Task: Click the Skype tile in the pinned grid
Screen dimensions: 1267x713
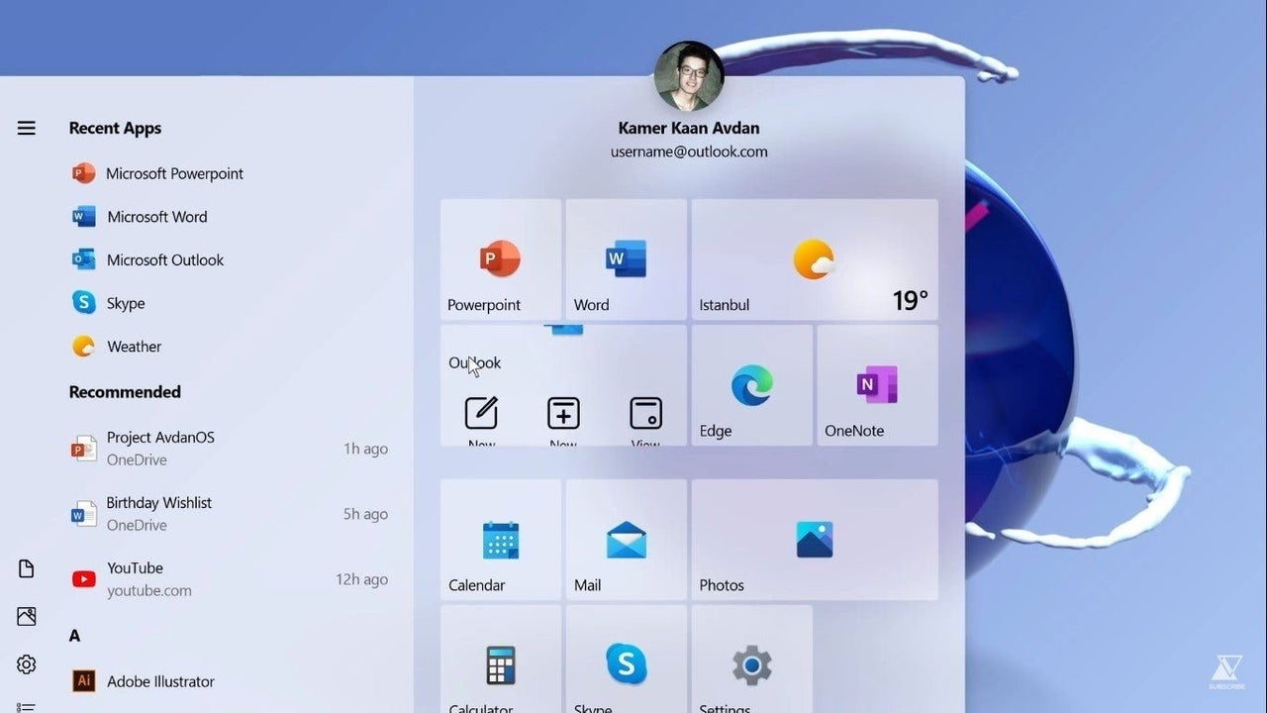Action: pos(626,660)
